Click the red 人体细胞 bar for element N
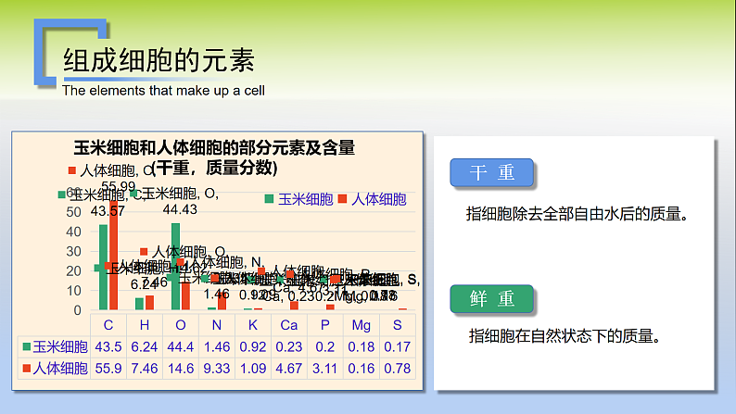Image resolution: width=736 pixels, height=414 pixels. click(x=222, y=301)
